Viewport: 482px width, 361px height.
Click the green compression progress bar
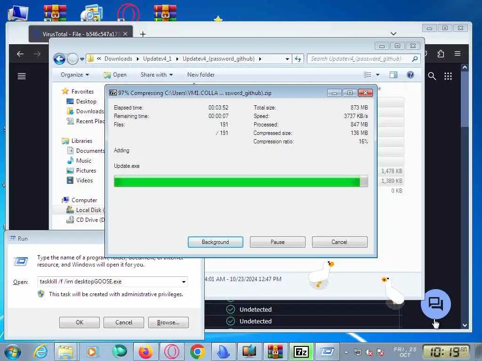pos(241,181)
